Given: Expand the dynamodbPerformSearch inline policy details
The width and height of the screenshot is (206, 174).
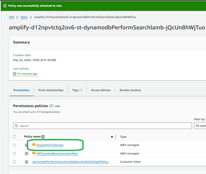Looking at the screenshot, I should tap(26, 162).
